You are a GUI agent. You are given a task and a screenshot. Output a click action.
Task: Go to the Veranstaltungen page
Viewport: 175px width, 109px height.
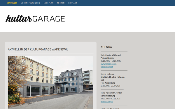pos(30,3)
